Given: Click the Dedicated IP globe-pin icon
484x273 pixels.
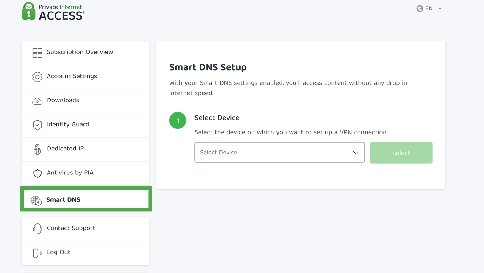Looking at the screenshot, I should [37, 149].
